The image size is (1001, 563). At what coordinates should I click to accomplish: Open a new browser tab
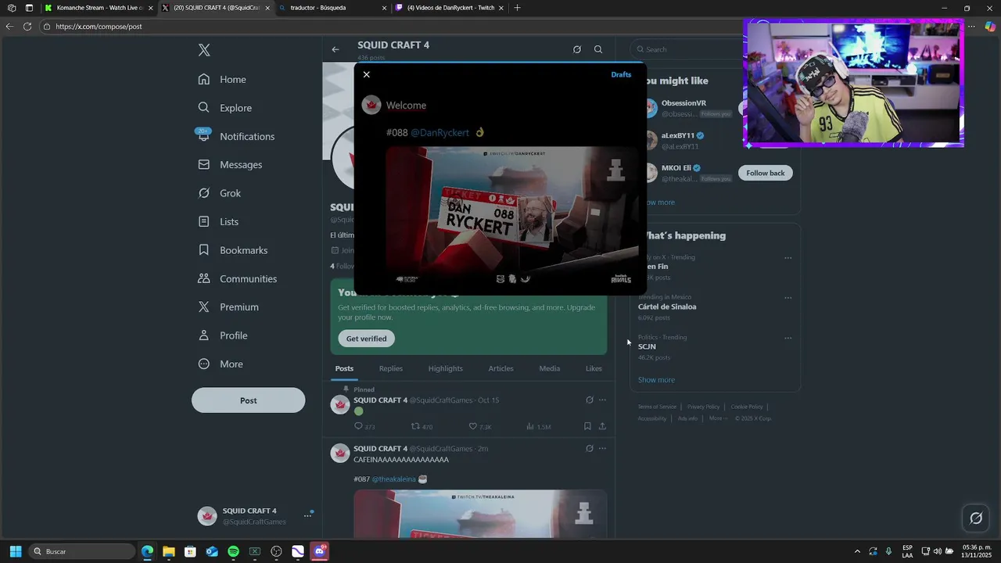[517, 8]
